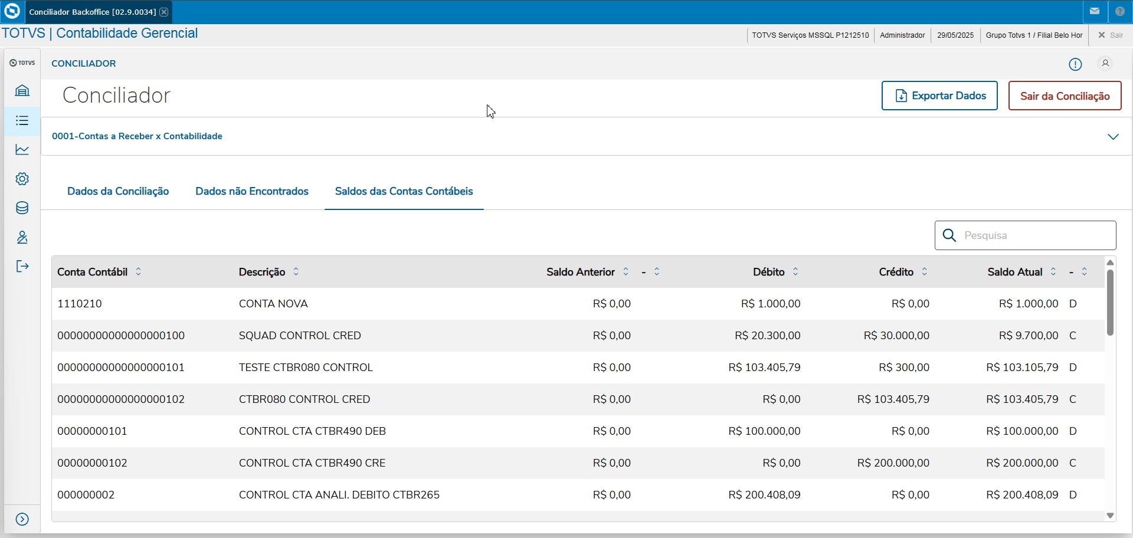Screen dimensions: 1133x538
Task: Sort by Descrição column
Action: pos(296,271)
